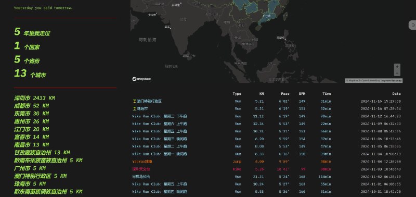
Task: Click the 广州市 marker on the map
Action: coord(266,17)
